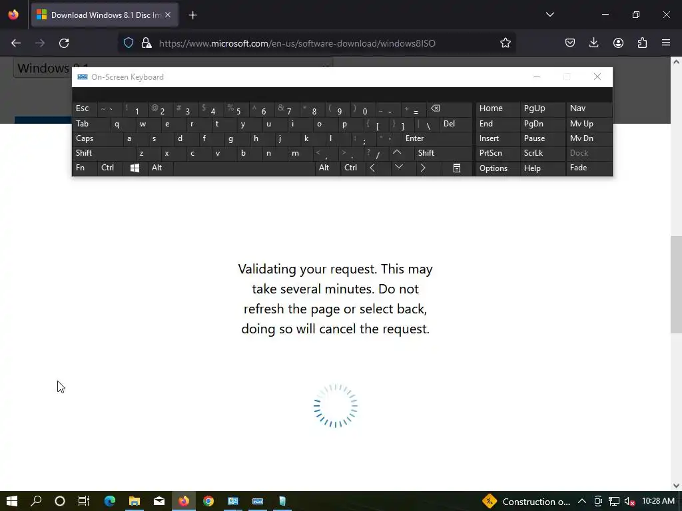Viewport: 682px width, 511px height.
Task: Toggle the left Alt key
Action: tap(161, 168)
